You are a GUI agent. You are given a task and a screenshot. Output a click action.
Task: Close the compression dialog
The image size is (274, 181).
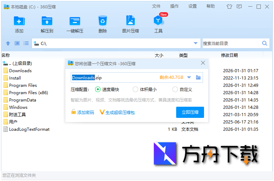[203, 63]
